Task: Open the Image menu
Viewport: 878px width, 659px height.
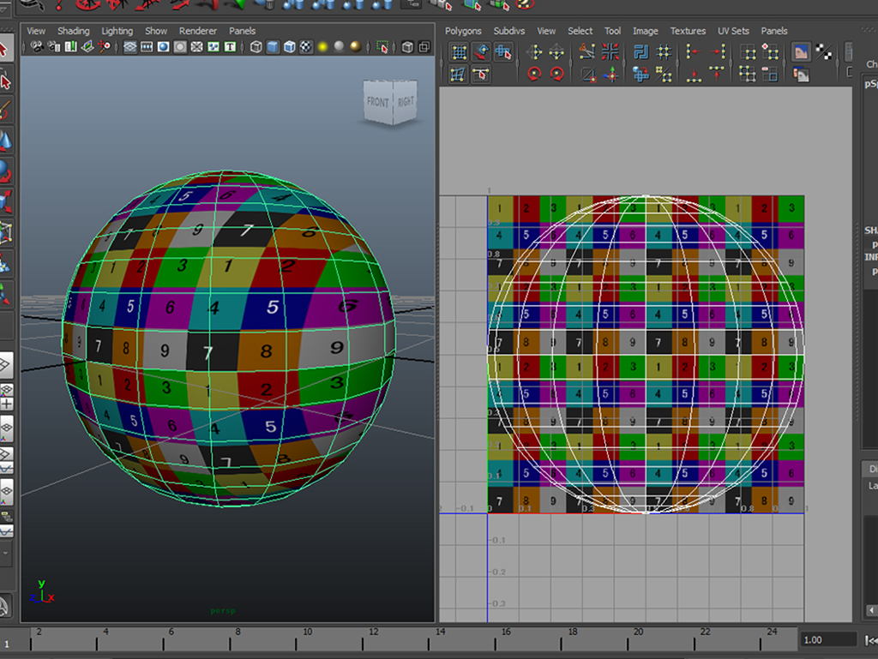Action: click(x=645, y=31)
